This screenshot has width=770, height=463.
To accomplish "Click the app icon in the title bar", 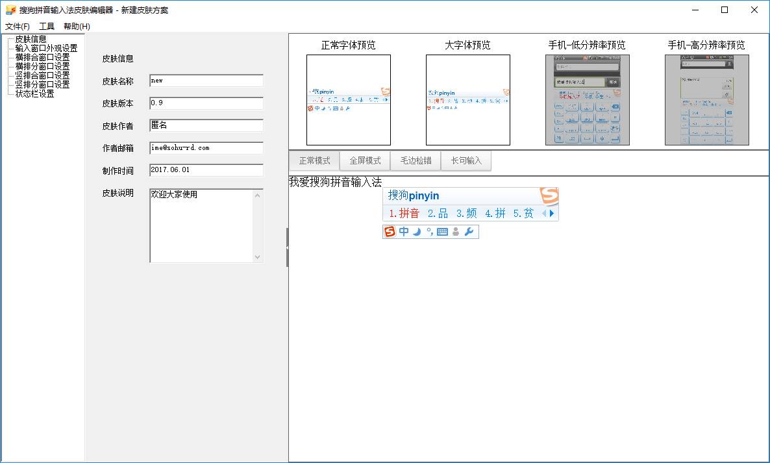I will [x=11, y=10].
